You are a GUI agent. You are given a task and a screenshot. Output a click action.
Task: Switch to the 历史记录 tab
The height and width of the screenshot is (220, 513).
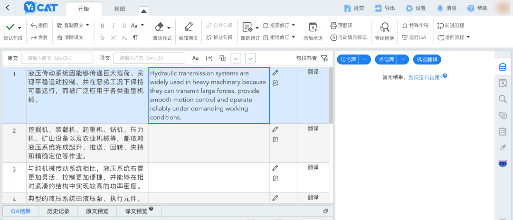(58, 211)
